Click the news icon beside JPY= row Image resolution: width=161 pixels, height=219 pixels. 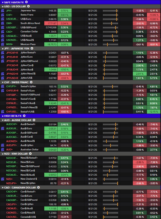pyautogui.click(x=3, y=11)
